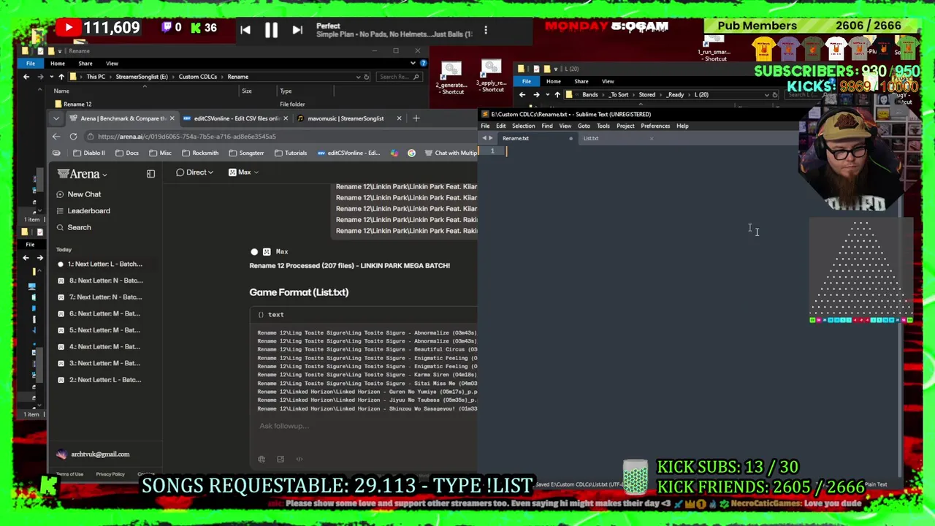
Task: Reload the arena.ai page
Action: [73, 137]
